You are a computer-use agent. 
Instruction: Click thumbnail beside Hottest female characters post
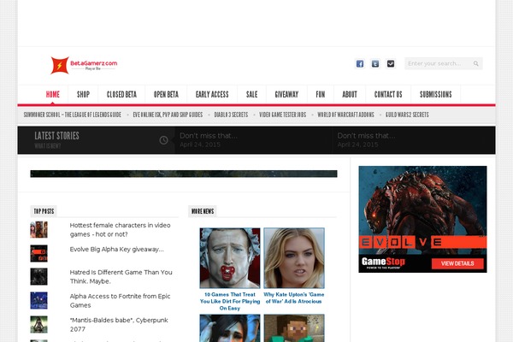(x=39, y=229)
